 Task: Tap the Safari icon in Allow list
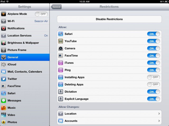[60, 34]
